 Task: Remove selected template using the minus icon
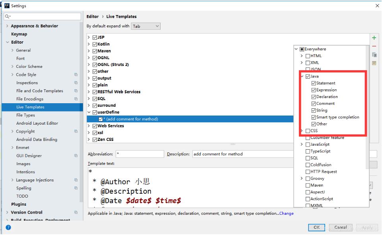[374, 46]
